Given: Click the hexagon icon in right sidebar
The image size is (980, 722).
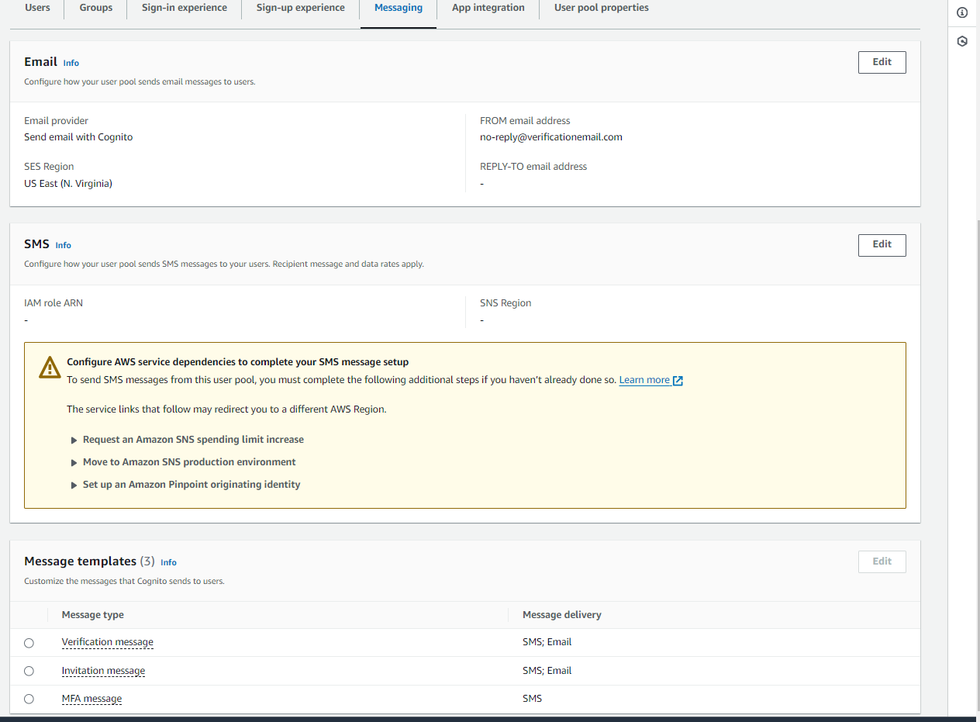Looking at the screenshot, I should [962, 41].
